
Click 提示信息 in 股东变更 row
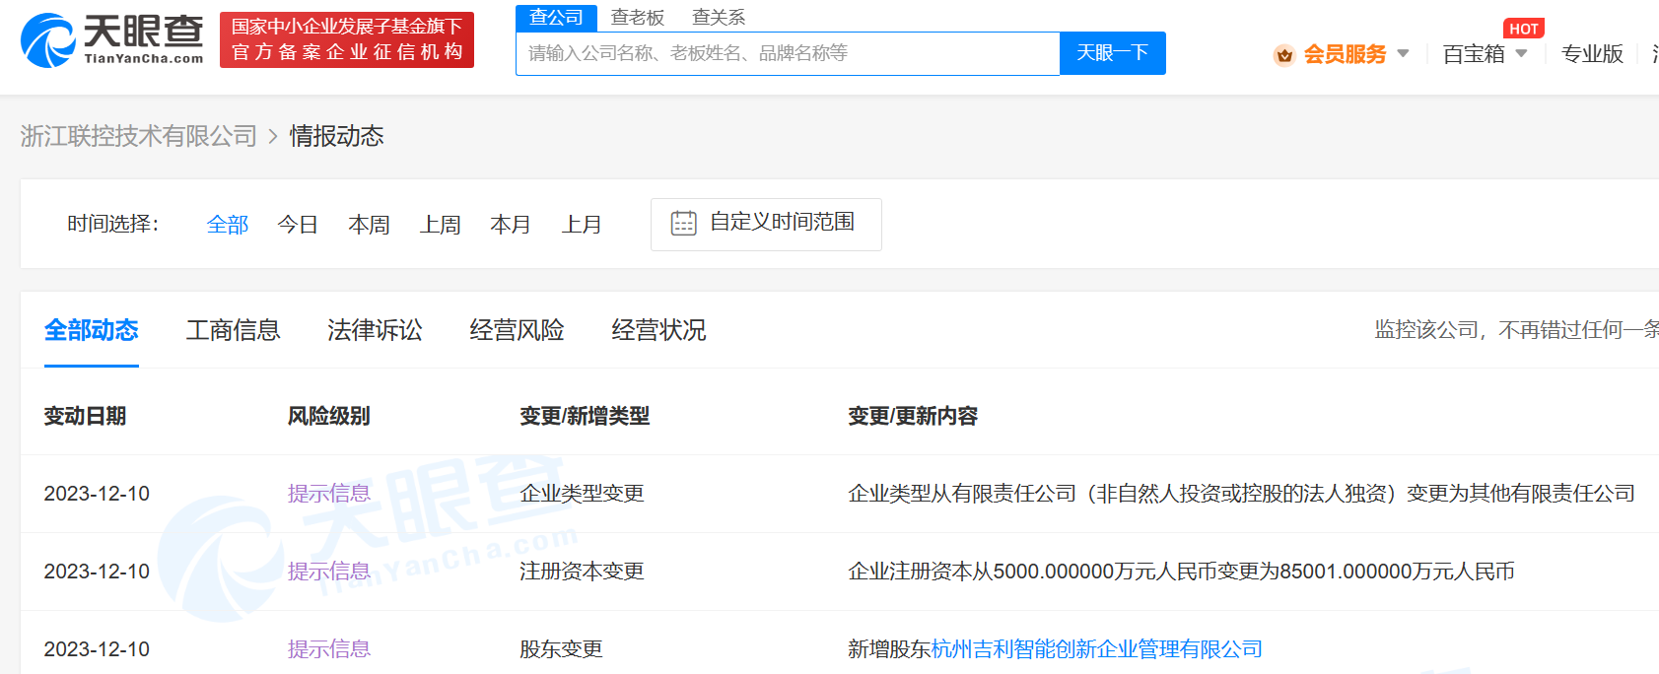click(x=329, y=649)
